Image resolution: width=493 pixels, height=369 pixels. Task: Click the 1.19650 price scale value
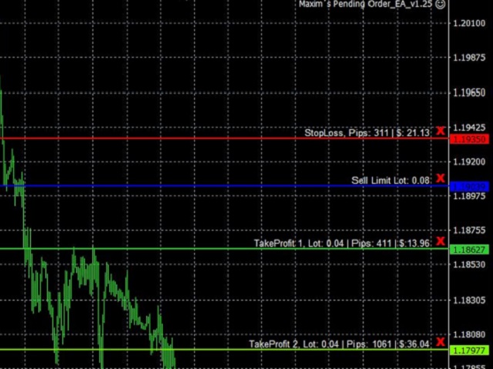tap(469, 93)
